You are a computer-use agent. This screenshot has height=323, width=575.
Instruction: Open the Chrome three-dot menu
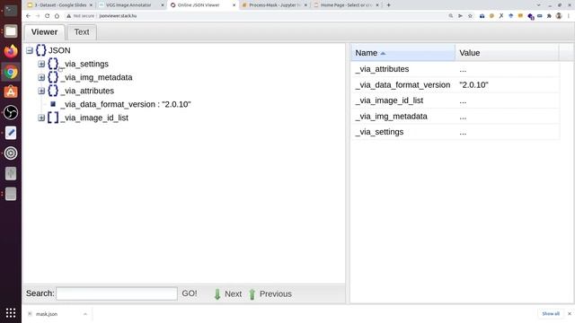coord(569,16)
